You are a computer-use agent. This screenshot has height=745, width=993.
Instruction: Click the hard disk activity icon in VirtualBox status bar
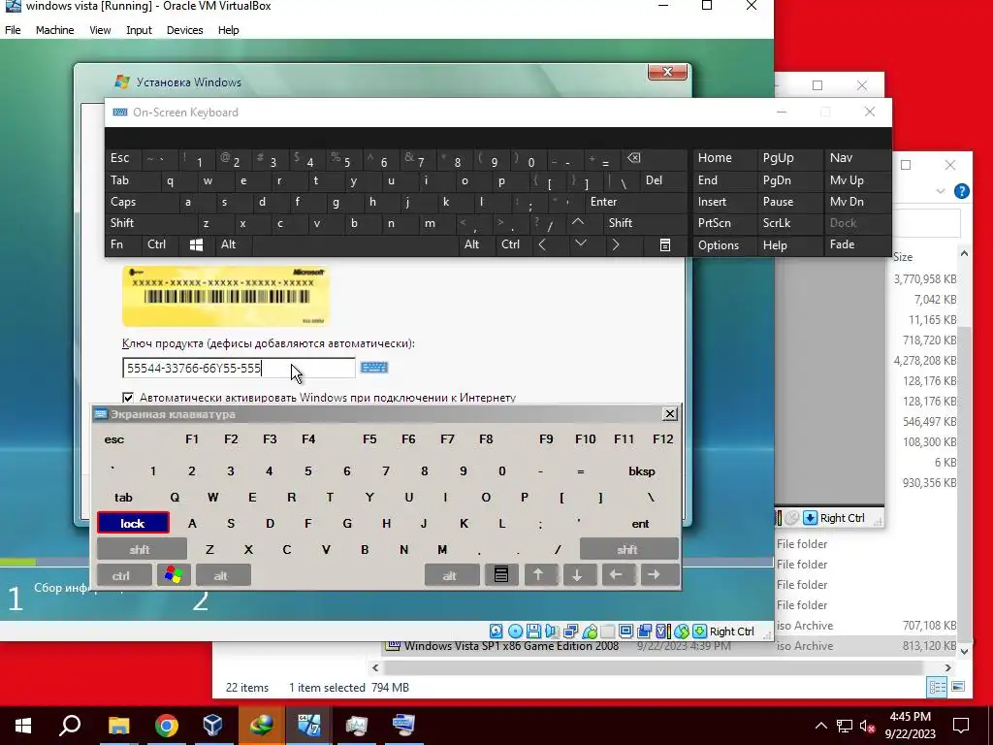coord(496,631)
